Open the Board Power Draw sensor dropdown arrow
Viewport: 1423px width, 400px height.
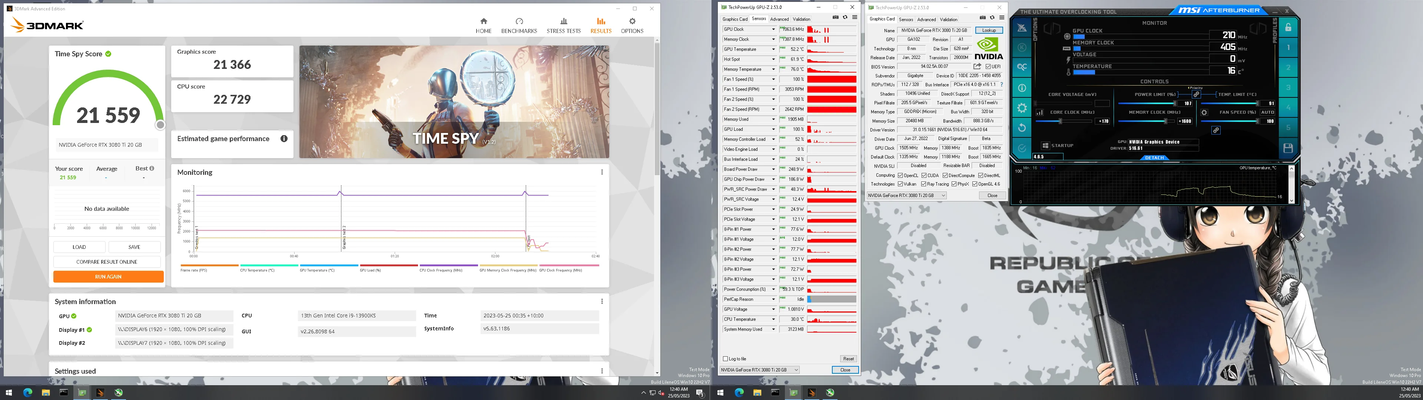(x=773, y=169)
